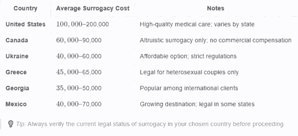
Task: Click the lightbulb tip icon
Action: click(x=11, y=124)
